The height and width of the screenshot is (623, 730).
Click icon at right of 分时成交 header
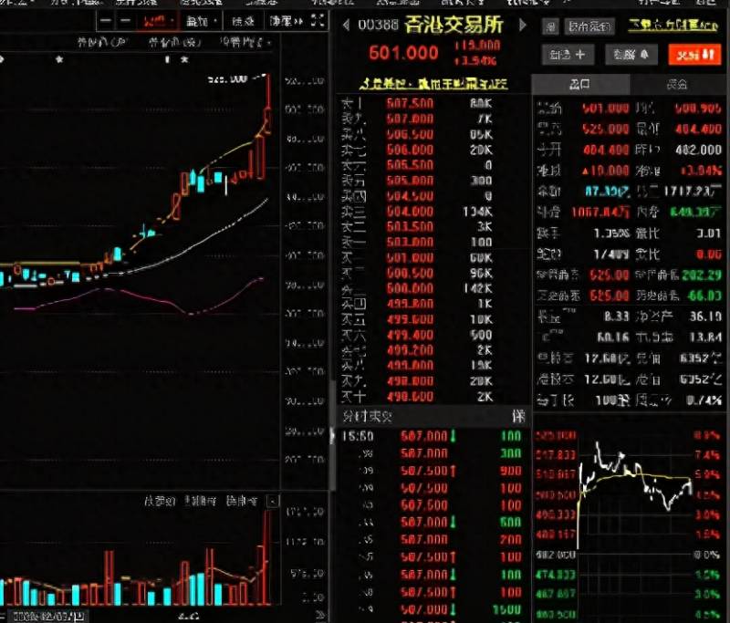518,416
